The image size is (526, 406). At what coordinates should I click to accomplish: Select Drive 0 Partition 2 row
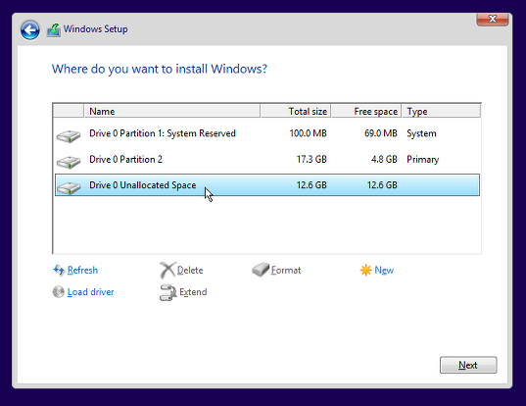pyautogui.click(x=267, y=159)
